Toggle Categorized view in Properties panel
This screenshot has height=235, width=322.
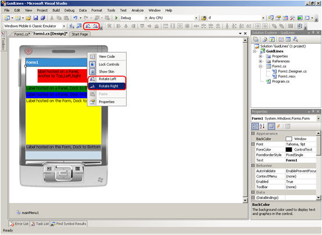(255, 126)
